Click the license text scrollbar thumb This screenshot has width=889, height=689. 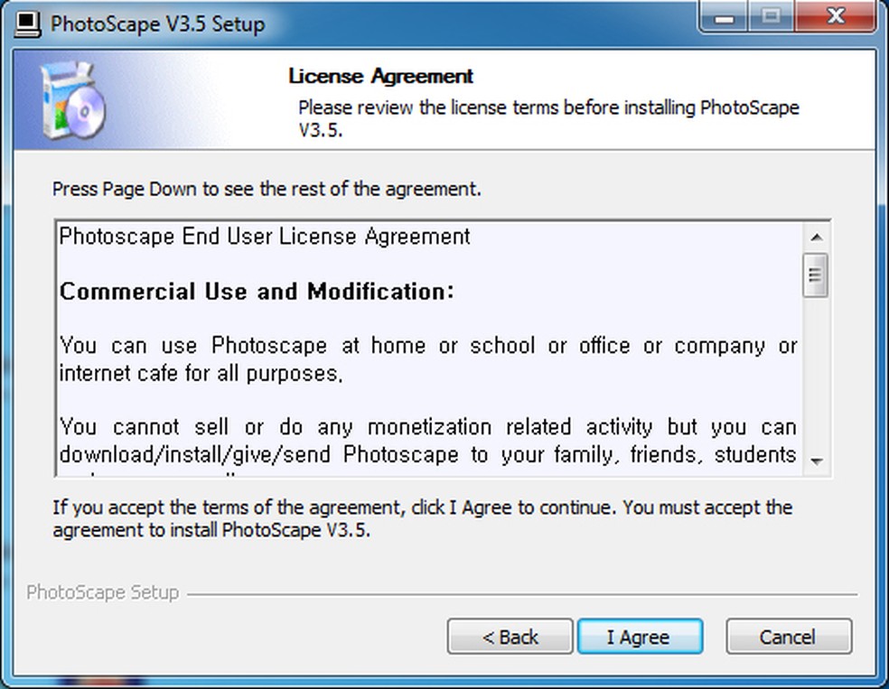coord(816,275)
